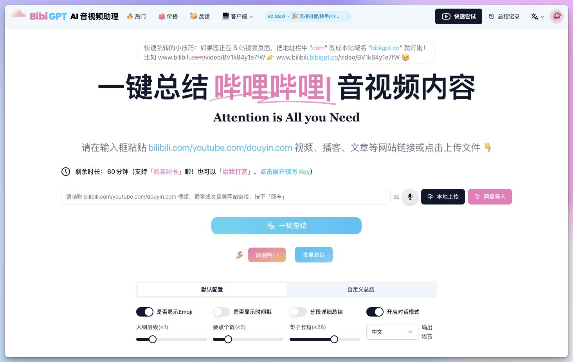Open the user avatar profile picture
Viewport: 573px width, 362px height.
tap(557, 16)
